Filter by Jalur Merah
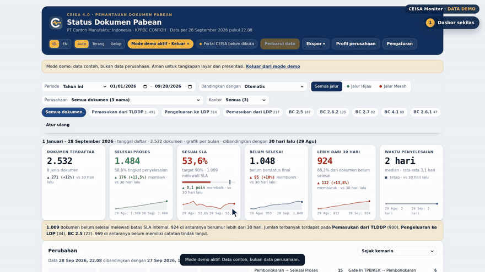Screen dimensions: 485x272 pyautogui.click(x=392, y=86)
